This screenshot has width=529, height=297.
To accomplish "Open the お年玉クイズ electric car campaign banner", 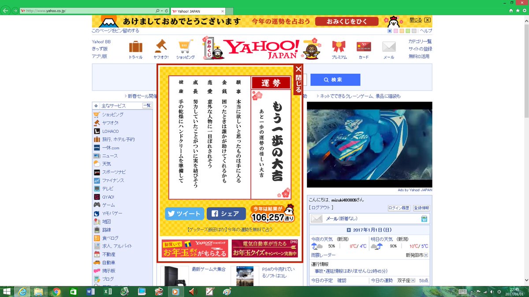I will (x=264, y=249).
